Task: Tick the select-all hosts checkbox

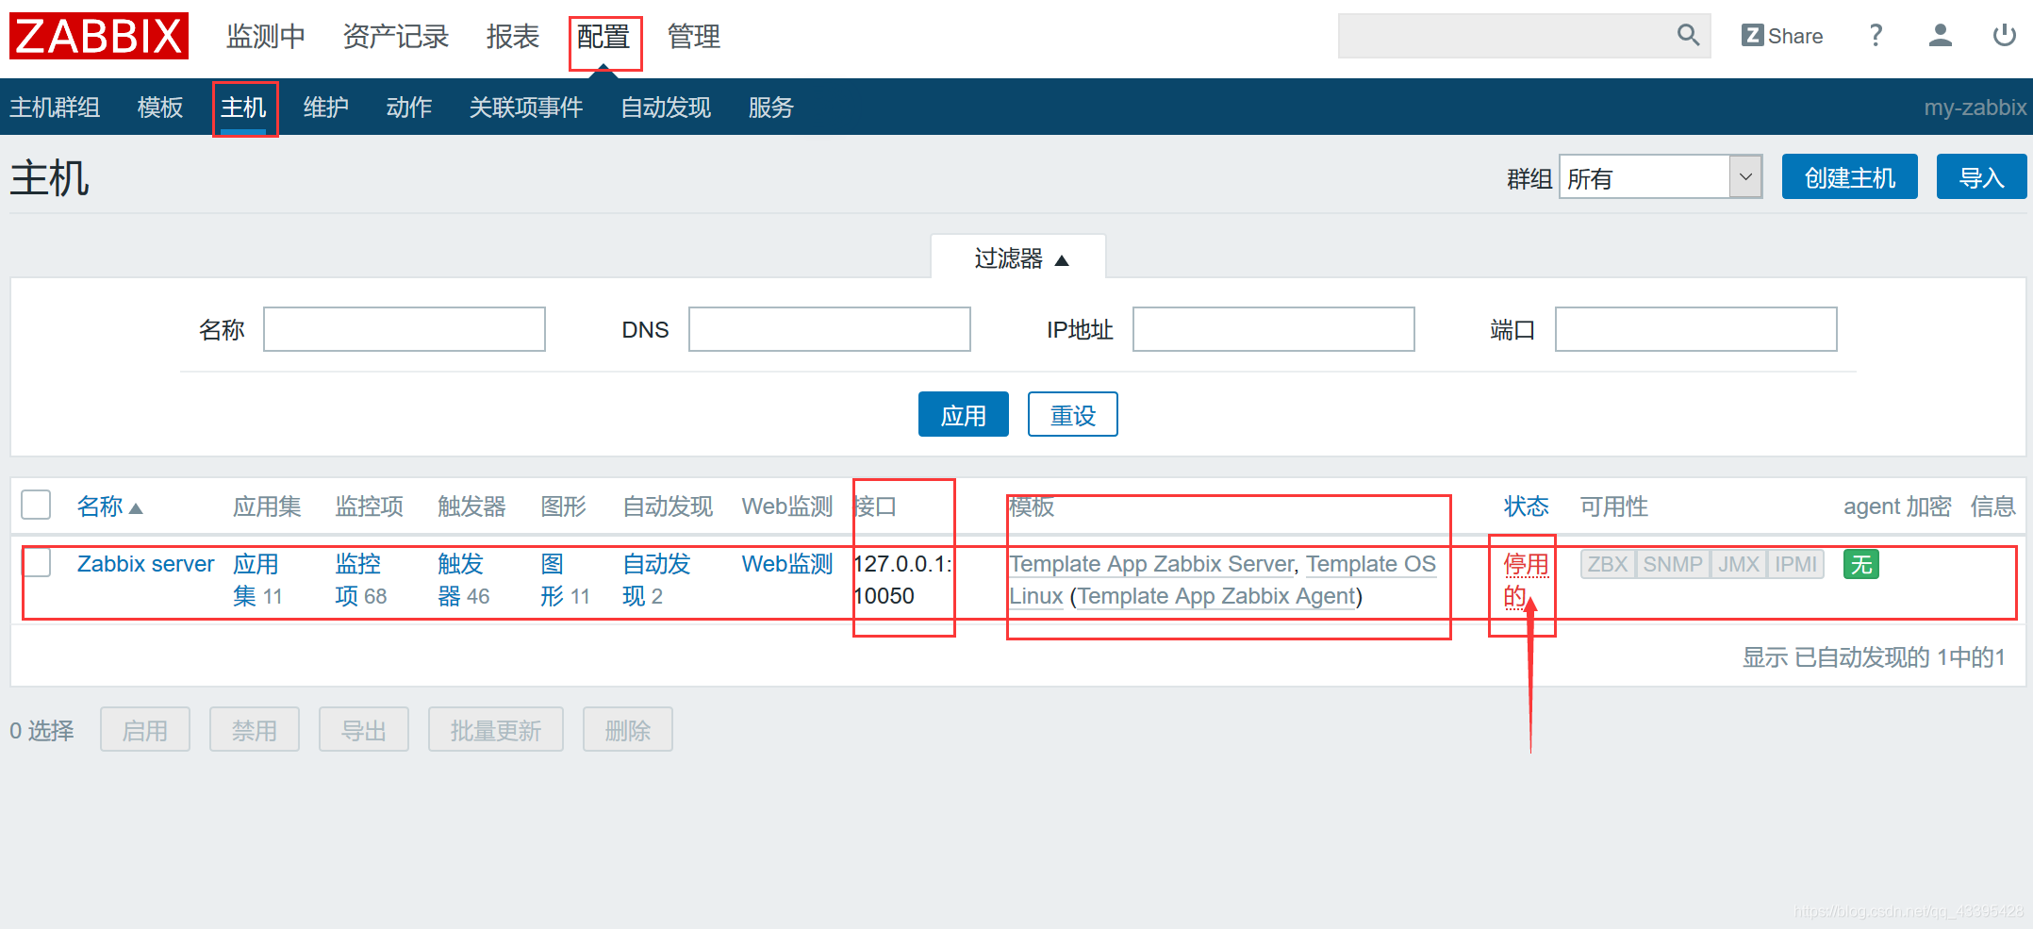Action: point(36,505)
